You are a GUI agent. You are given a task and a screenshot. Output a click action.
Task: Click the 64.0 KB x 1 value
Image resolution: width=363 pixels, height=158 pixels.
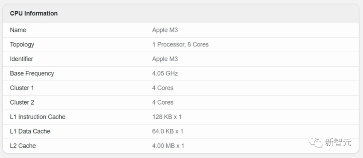click(168, 131)
